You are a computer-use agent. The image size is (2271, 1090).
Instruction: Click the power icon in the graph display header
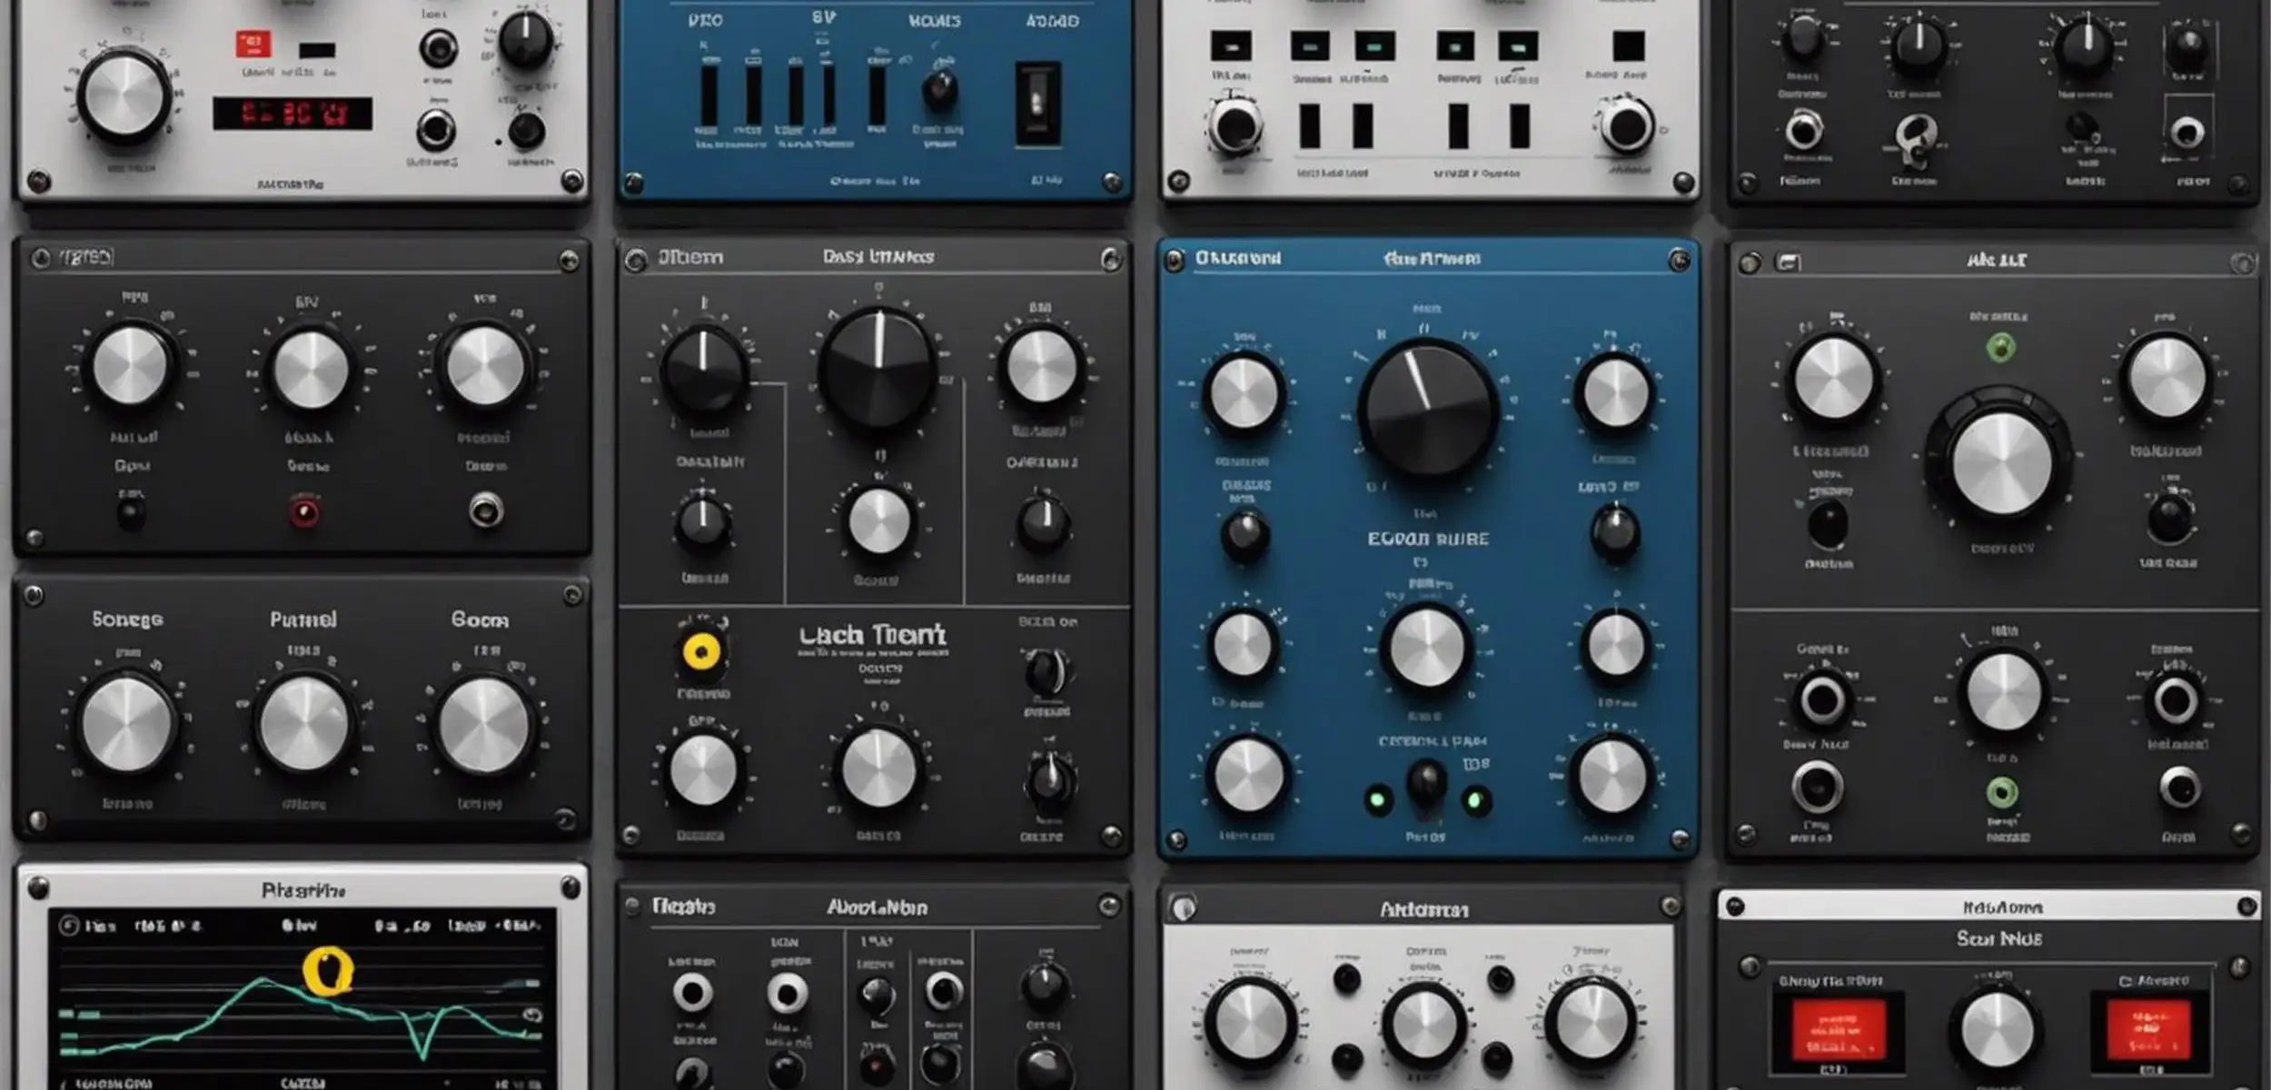(x=68, y=926)
